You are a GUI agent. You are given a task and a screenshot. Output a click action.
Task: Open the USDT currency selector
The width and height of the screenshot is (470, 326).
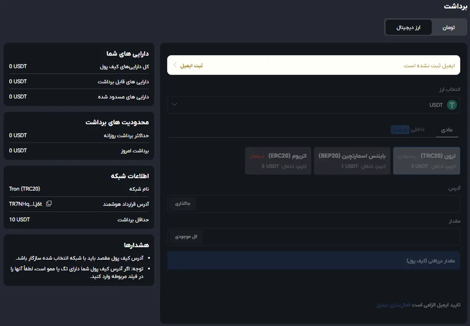click(x=313, y=105)
